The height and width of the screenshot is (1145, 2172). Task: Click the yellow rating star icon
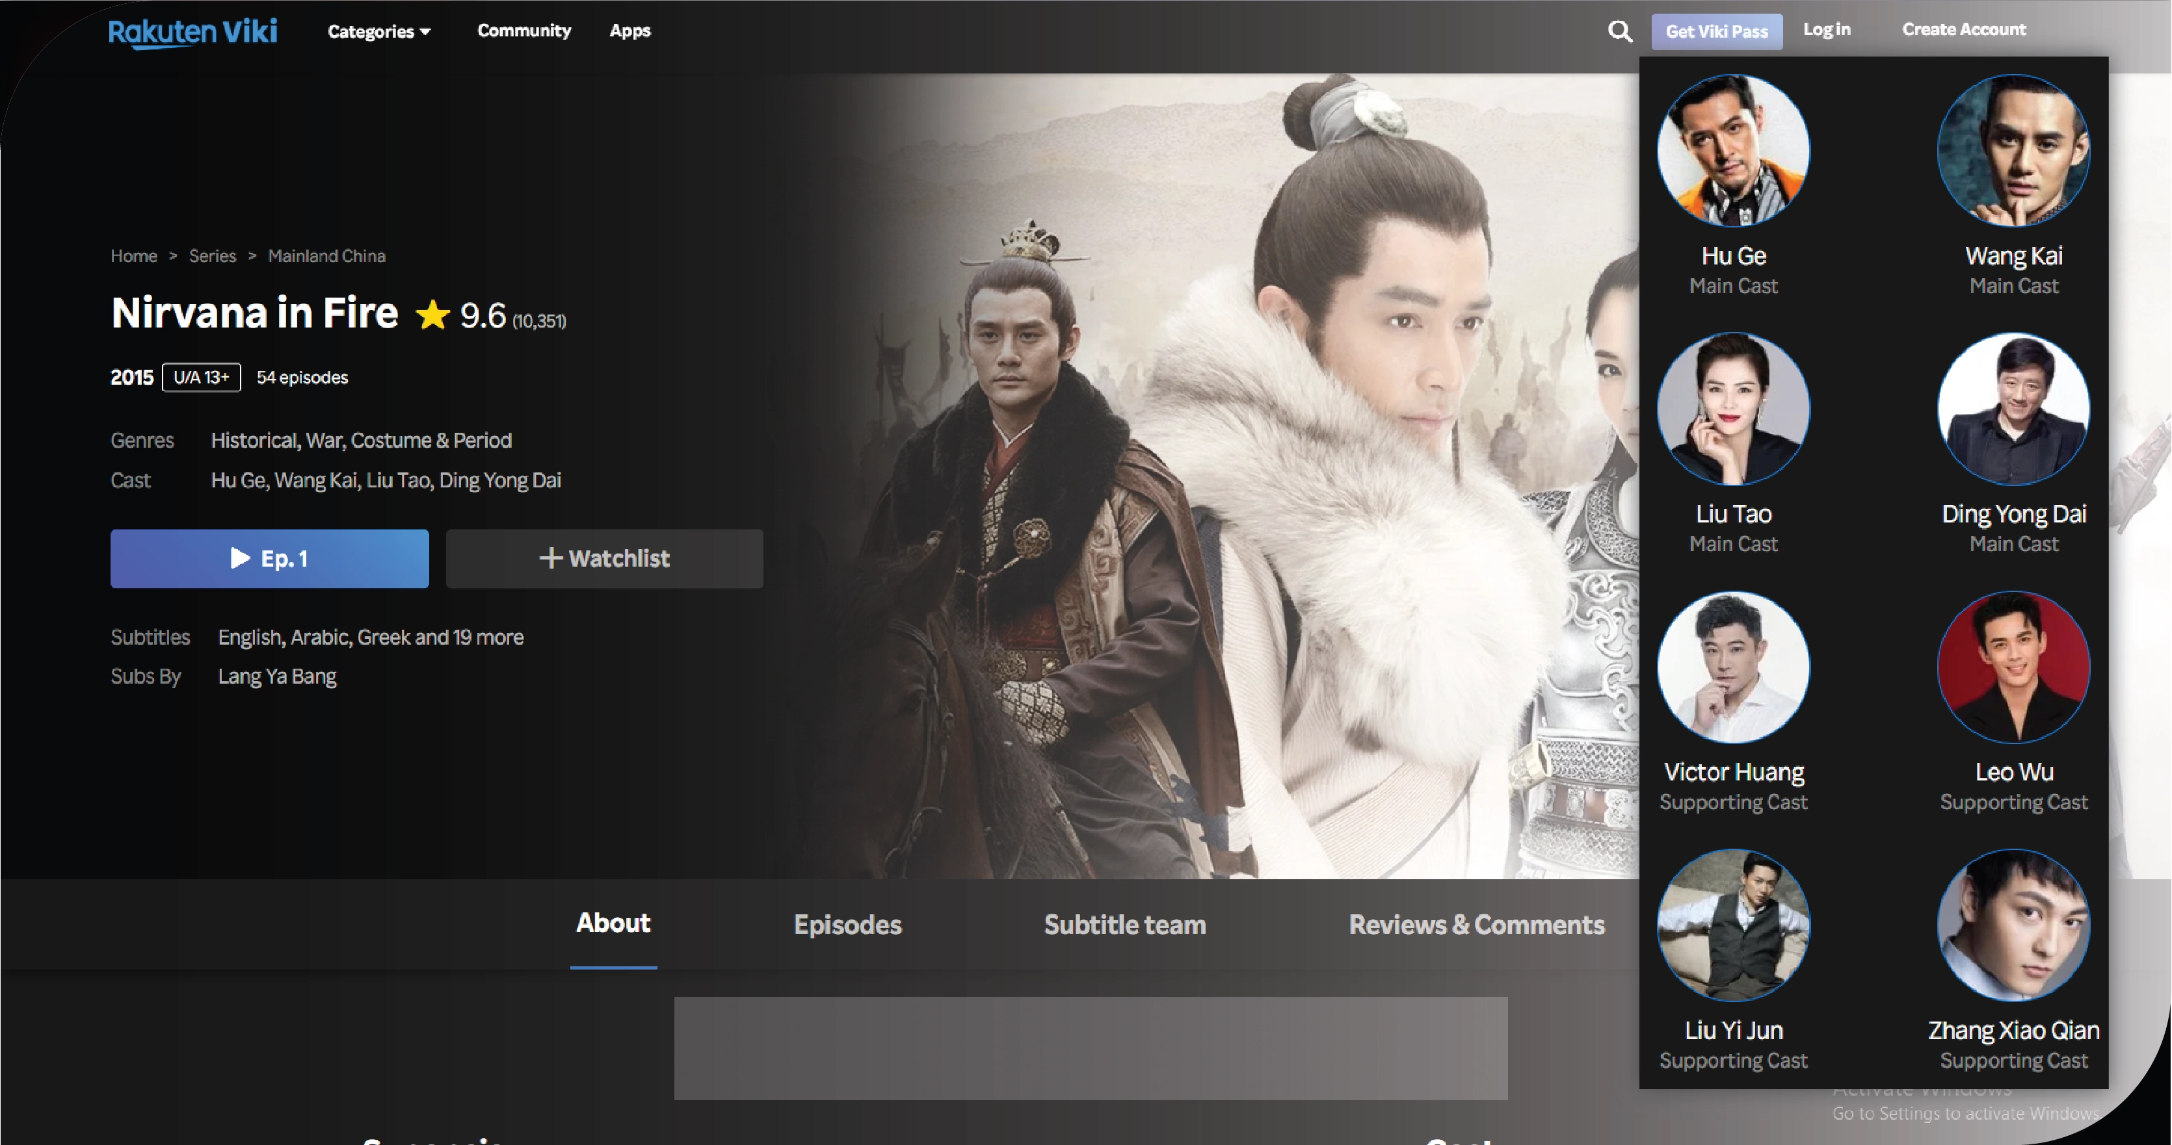click(x=432, y=315)
